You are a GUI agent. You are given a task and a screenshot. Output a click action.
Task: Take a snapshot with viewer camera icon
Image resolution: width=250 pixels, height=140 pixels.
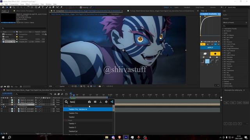click(100, 86)
